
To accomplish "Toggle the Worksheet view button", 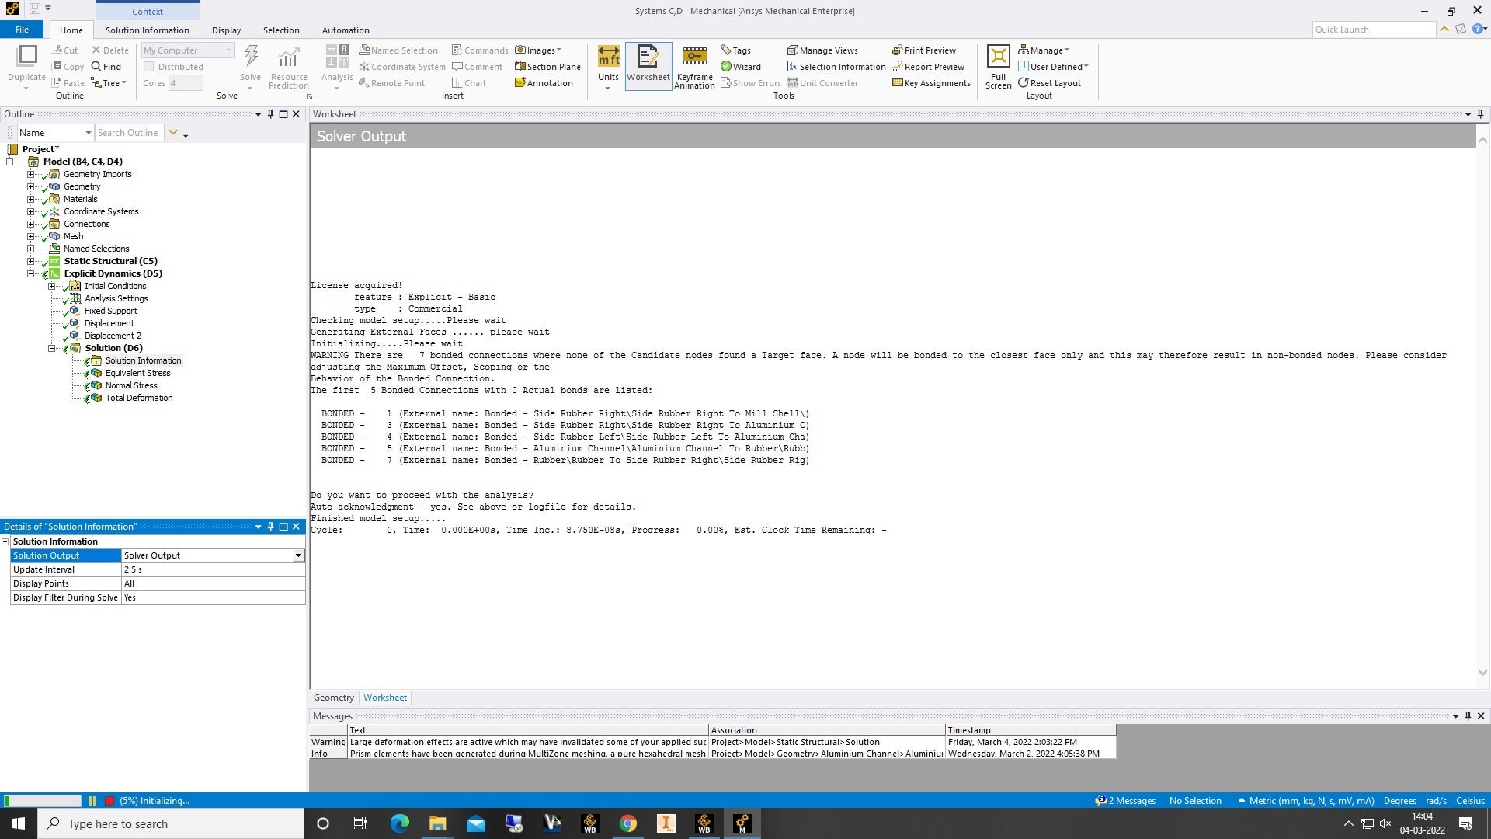I will point(648,65).
